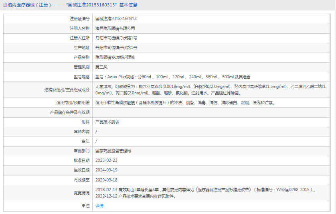This screenshot has width=336, height=214.
Task: Click the approval date 2023-02-23
Action: (106, 161)
